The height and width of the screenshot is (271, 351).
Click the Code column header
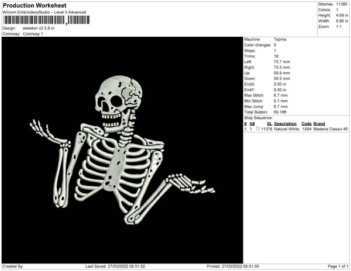coord(307,124)
